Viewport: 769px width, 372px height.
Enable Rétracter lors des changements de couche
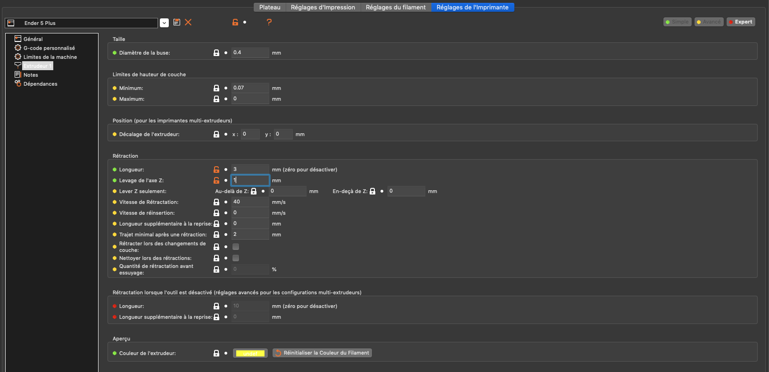236,247
